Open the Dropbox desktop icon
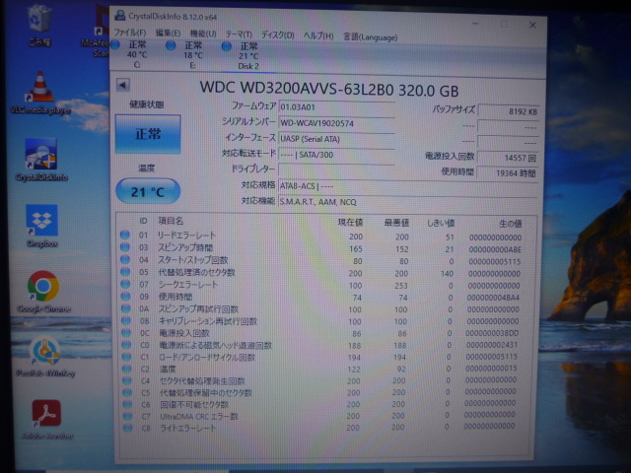631x473 pixels. pyautogui.click(x=41, y=226)
